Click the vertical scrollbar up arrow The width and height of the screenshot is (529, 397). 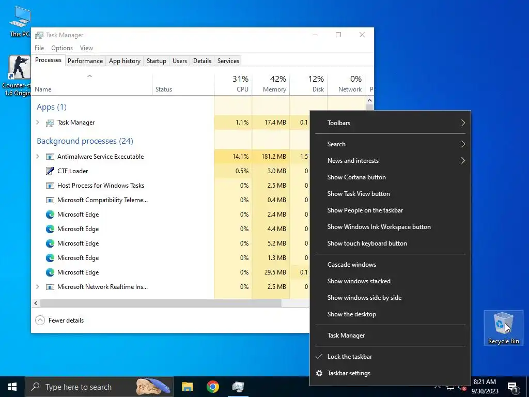369,100
